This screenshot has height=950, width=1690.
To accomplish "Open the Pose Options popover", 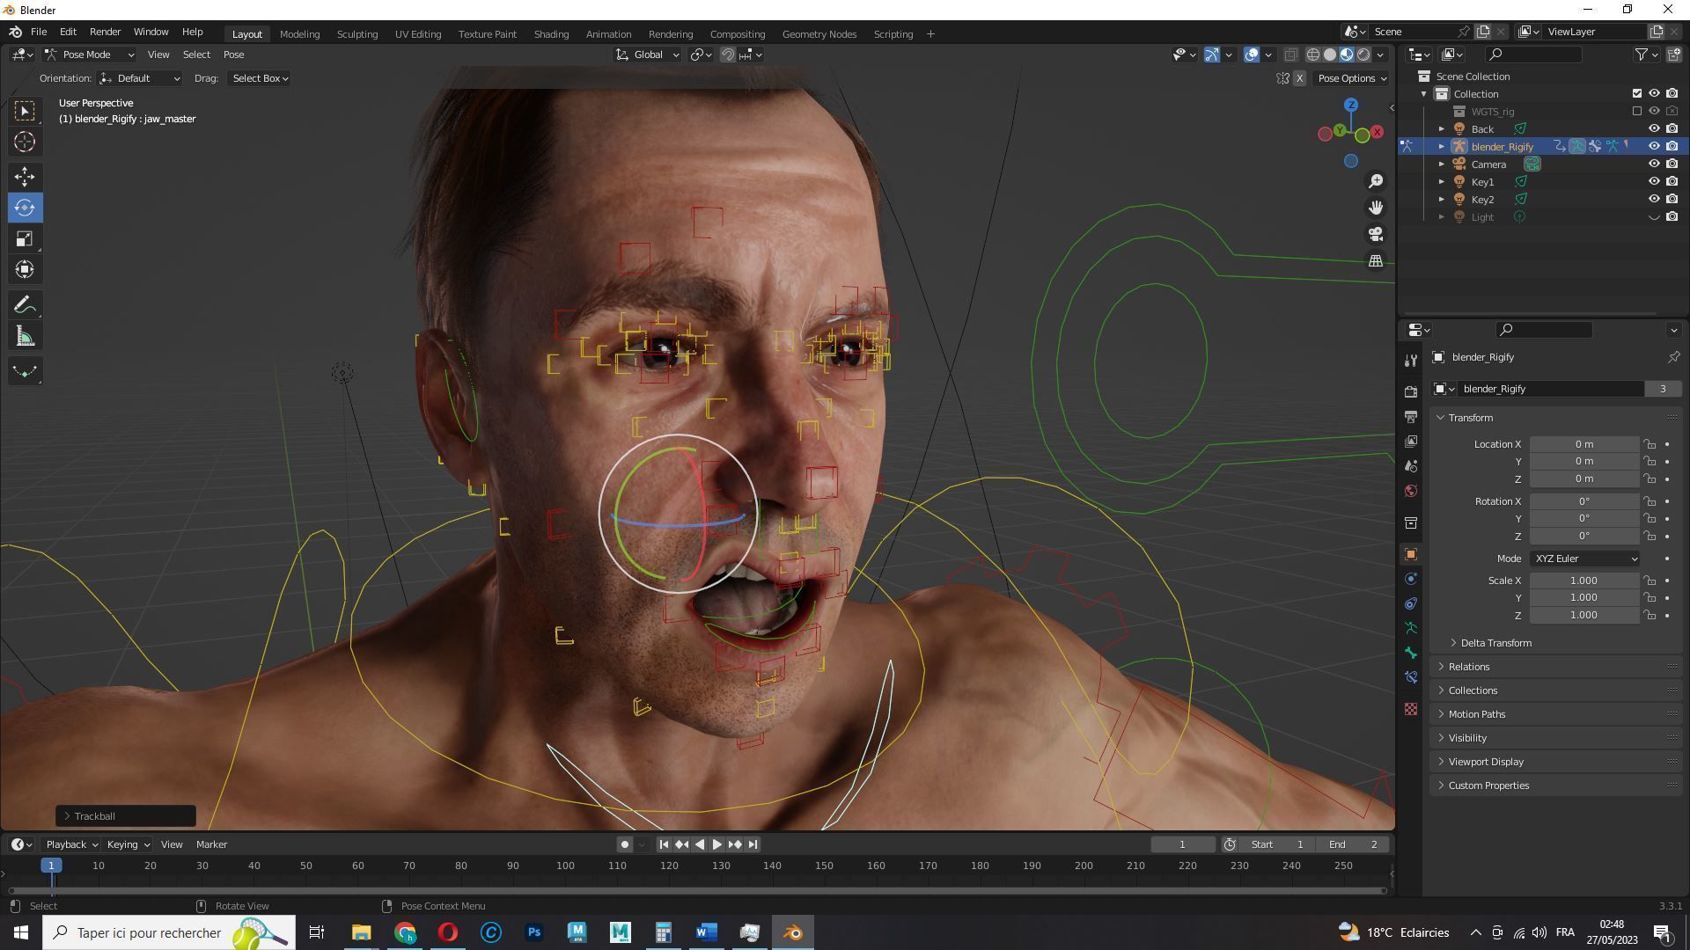I will pos(1351,78).
